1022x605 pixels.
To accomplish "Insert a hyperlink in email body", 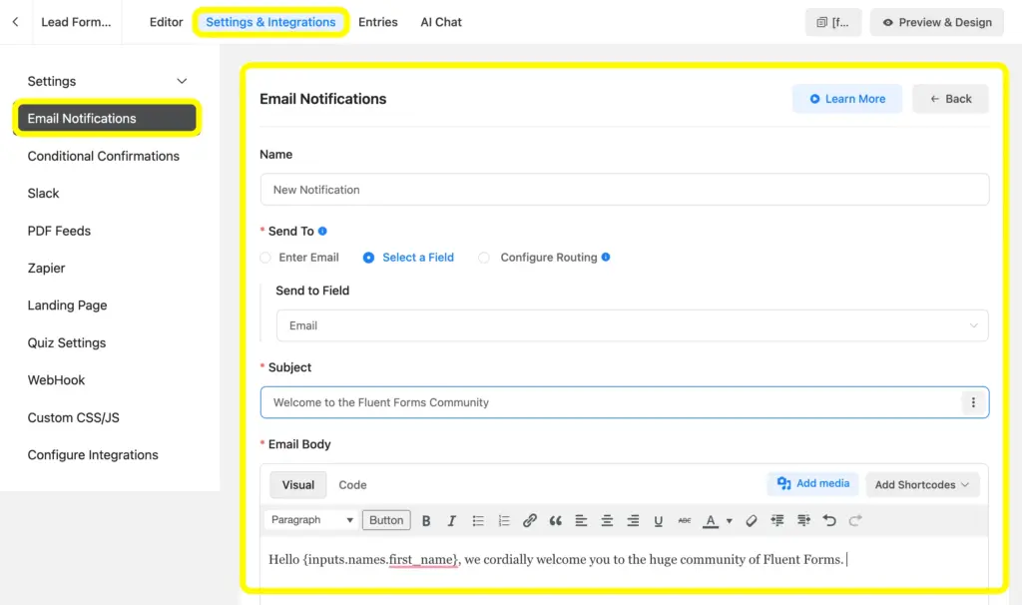I will click(x=529, y=520).
